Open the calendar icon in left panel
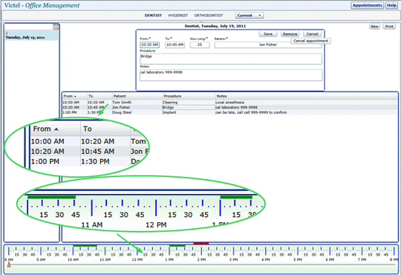The width and height of the screenshot is (401, 275). coord(56,27)
